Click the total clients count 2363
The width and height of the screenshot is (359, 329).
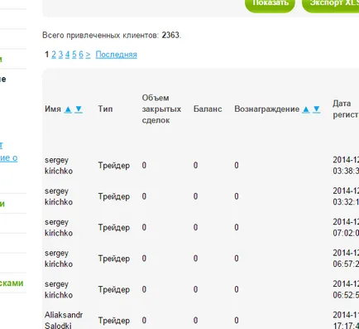click(170, 36)
